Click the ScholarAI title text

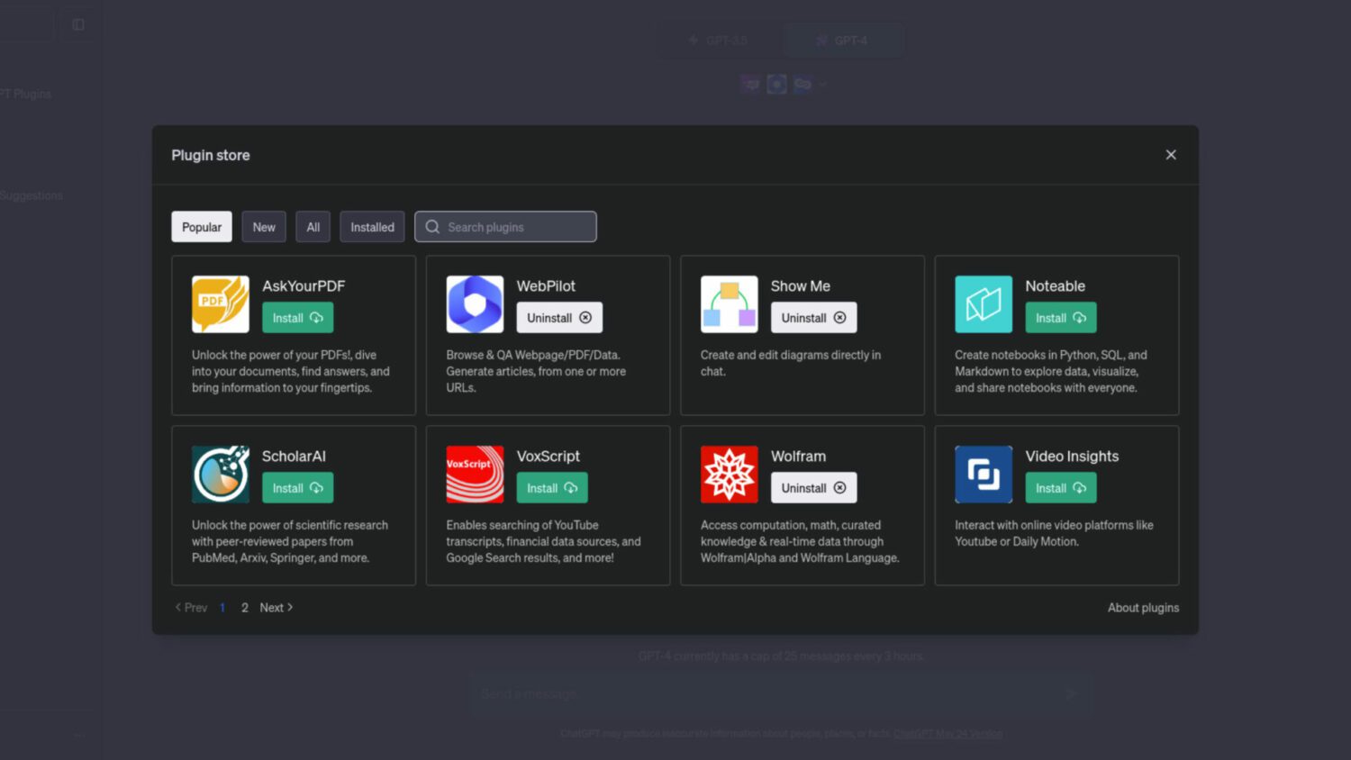[x=294, y=457]
